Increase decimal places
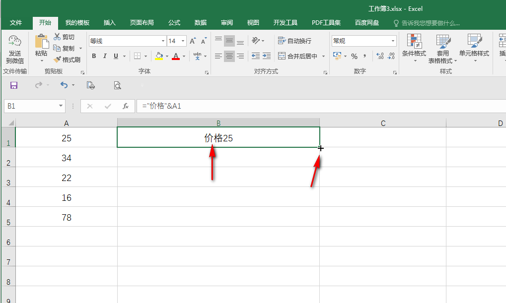 point(380,56)
